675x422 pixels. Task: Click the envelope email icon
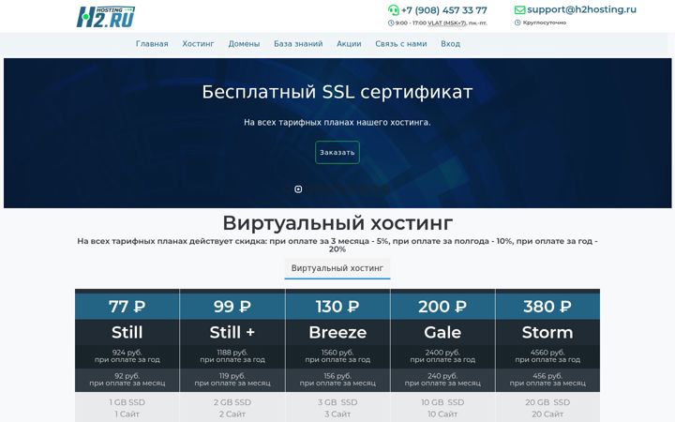[519, 9]
